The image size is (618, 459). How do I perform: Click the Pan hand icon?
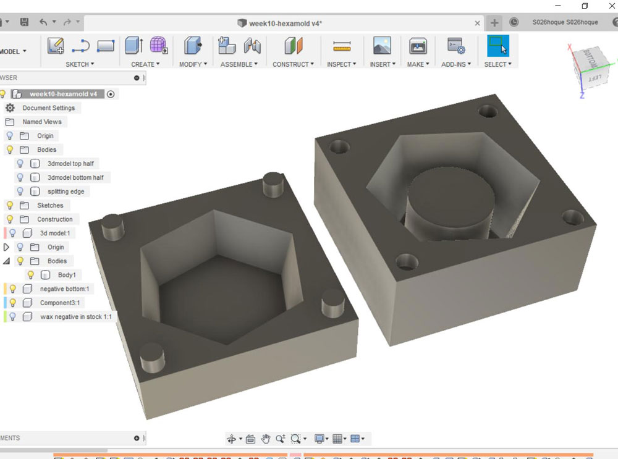click(x=266, y=439)
